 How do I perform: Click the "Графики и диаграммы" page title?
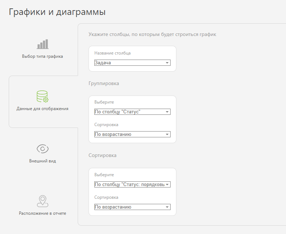pyautogui.click(x=57, y=12)
